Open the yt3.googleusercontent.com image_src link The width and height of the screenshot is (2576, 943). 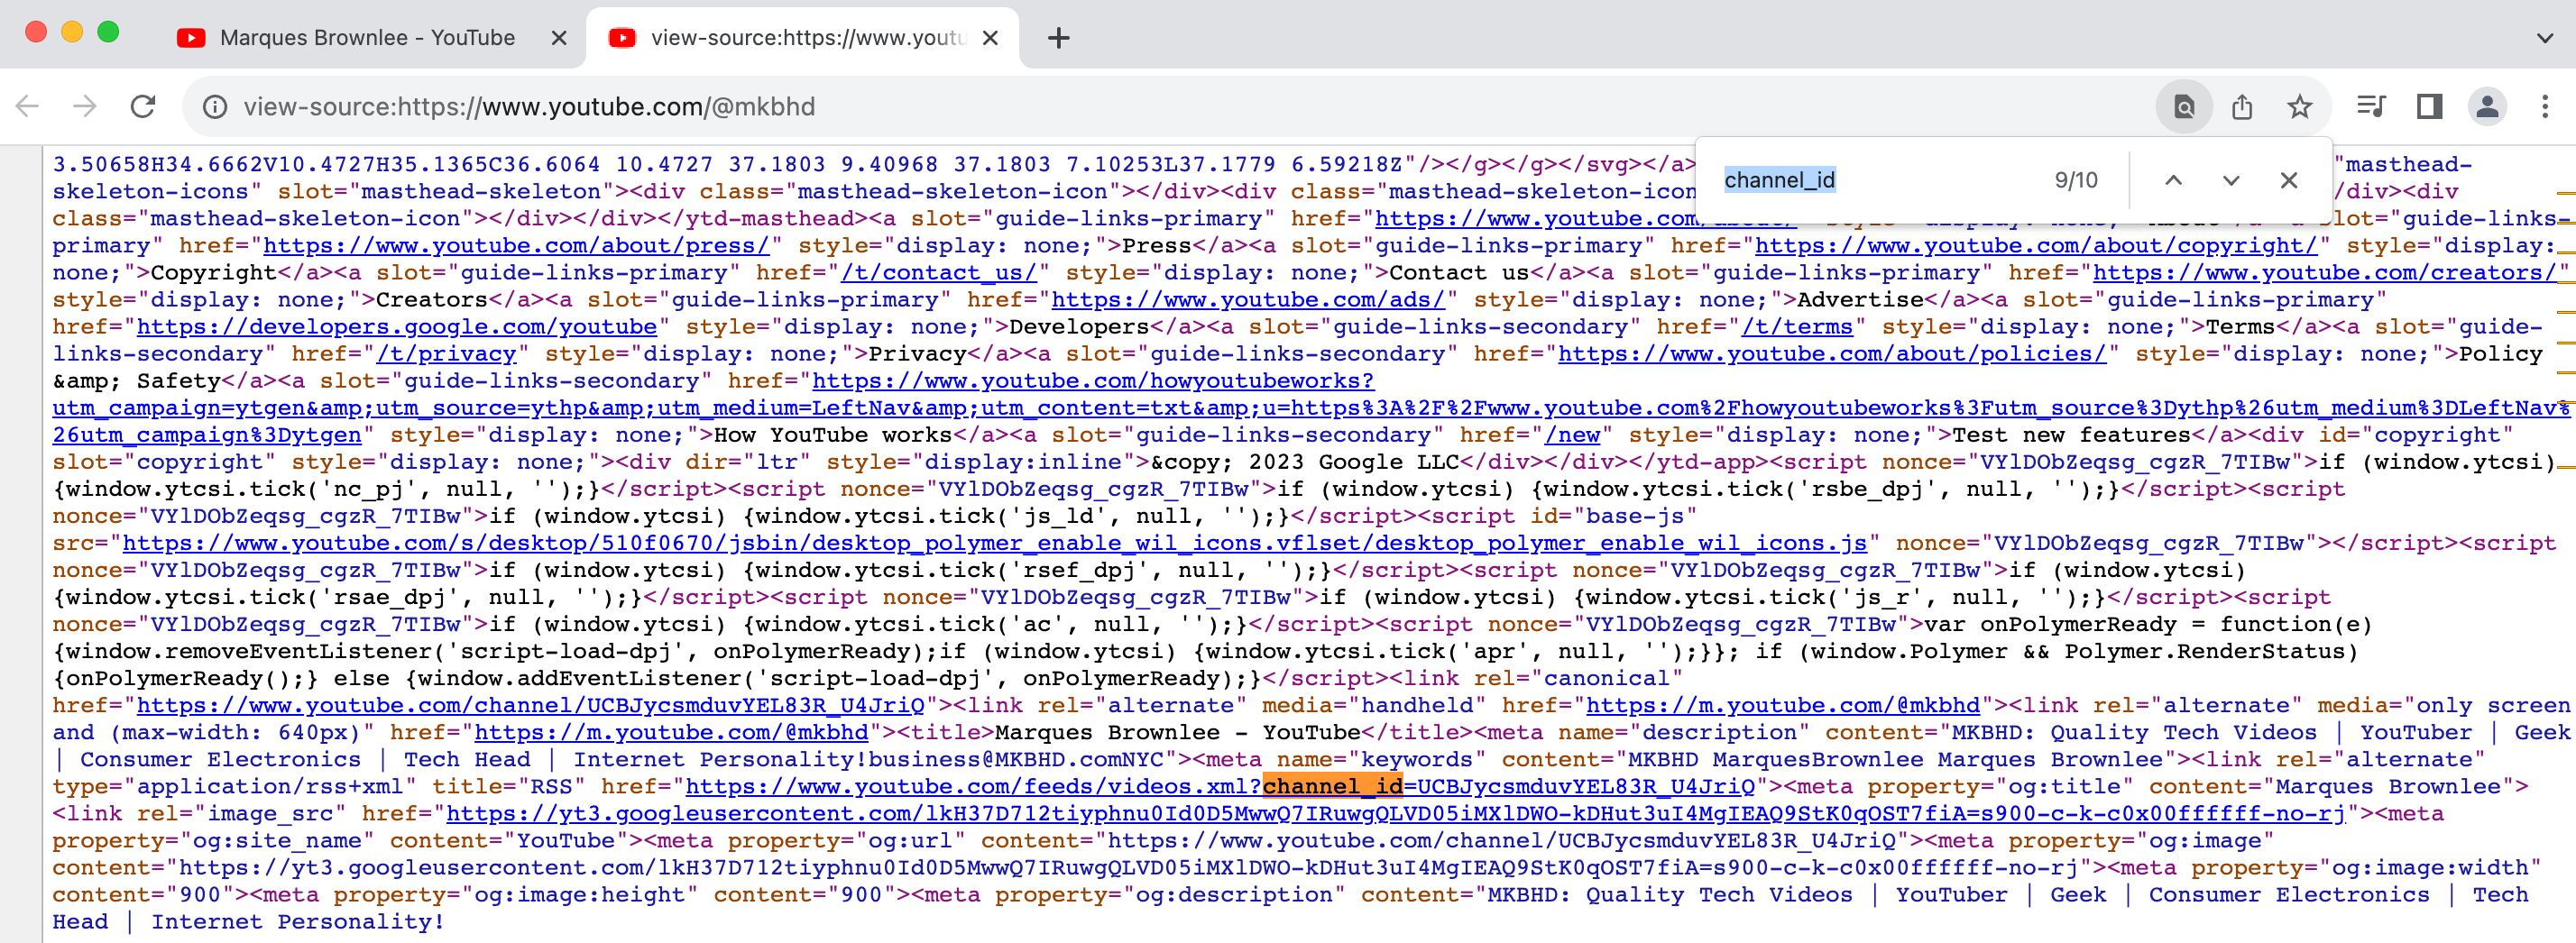click(1395, 813)
